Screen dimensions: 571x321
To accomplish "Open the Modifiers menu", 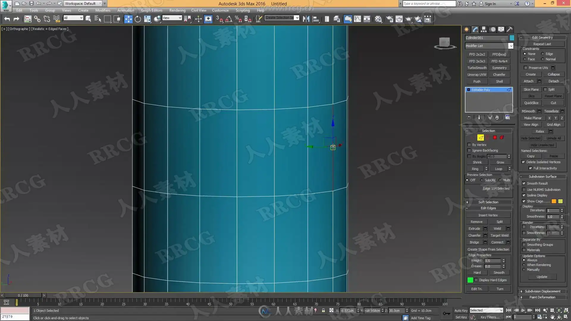I will 103,10.
